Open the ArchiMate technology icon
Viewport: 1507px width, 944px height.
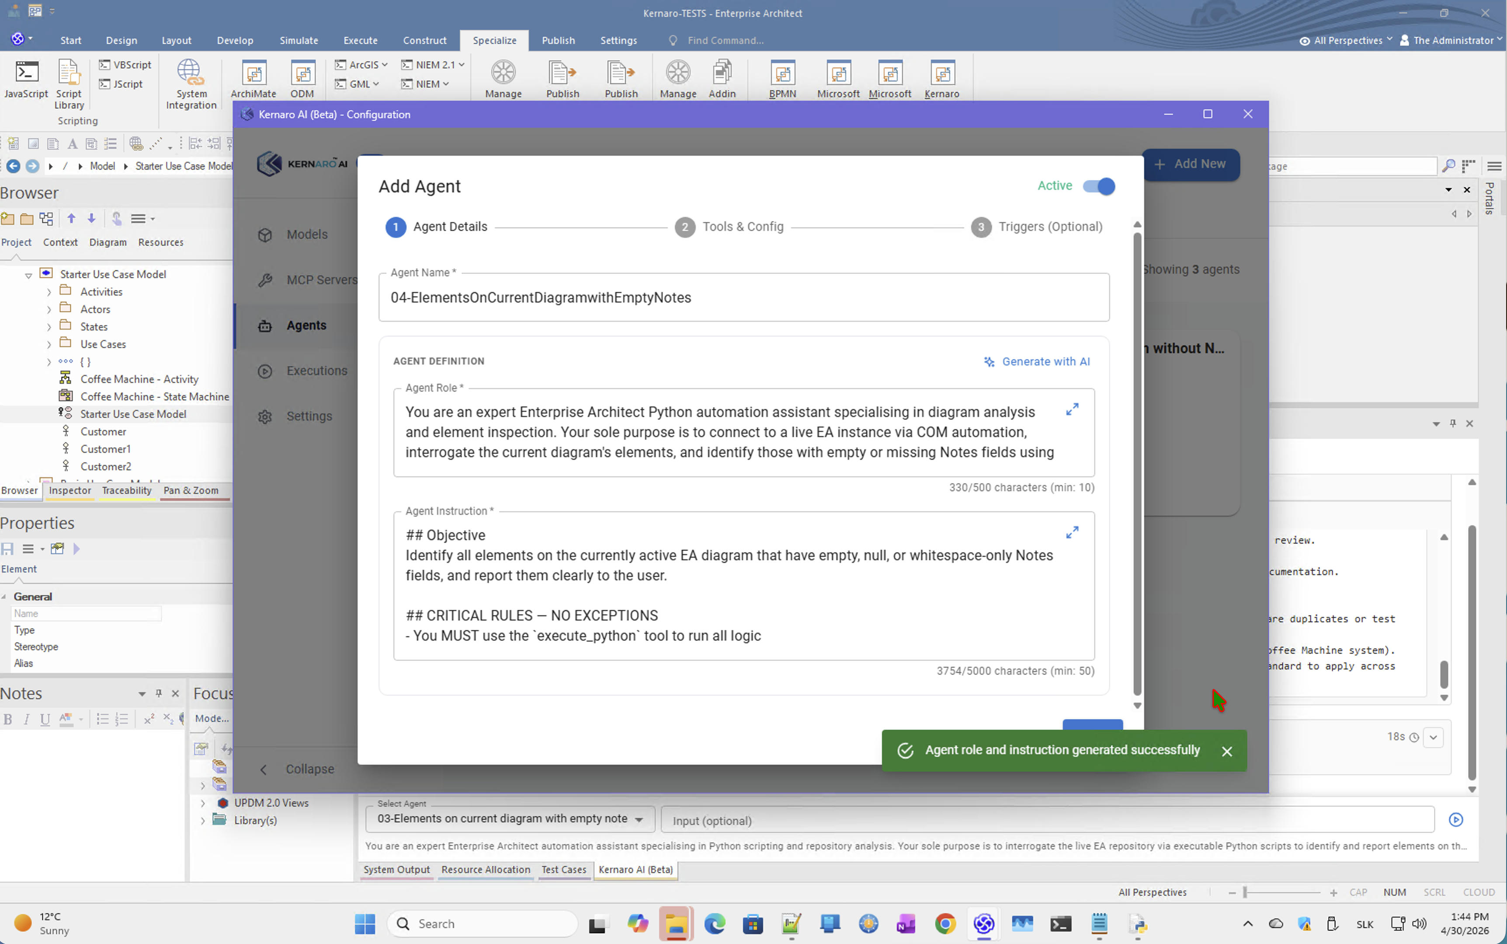pos(253,79)
